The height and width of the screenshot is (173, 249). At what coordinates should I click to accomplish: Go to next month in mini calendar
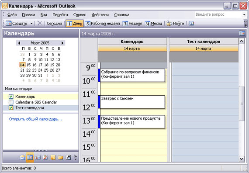(62, 43)
